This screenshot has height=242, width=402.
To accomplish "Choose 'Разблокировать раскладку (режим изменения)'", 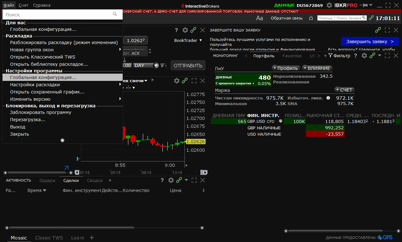I will (62, 42).
